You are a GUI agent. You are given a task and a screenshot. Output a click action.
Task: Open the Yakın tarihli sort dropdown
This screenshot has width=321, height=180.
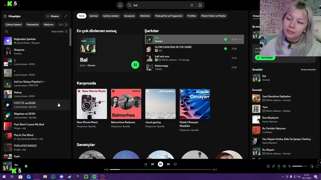click(59, 31)
